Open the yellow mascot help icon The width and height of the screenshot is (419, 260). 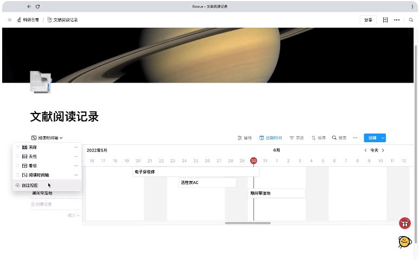pos(405,242)
